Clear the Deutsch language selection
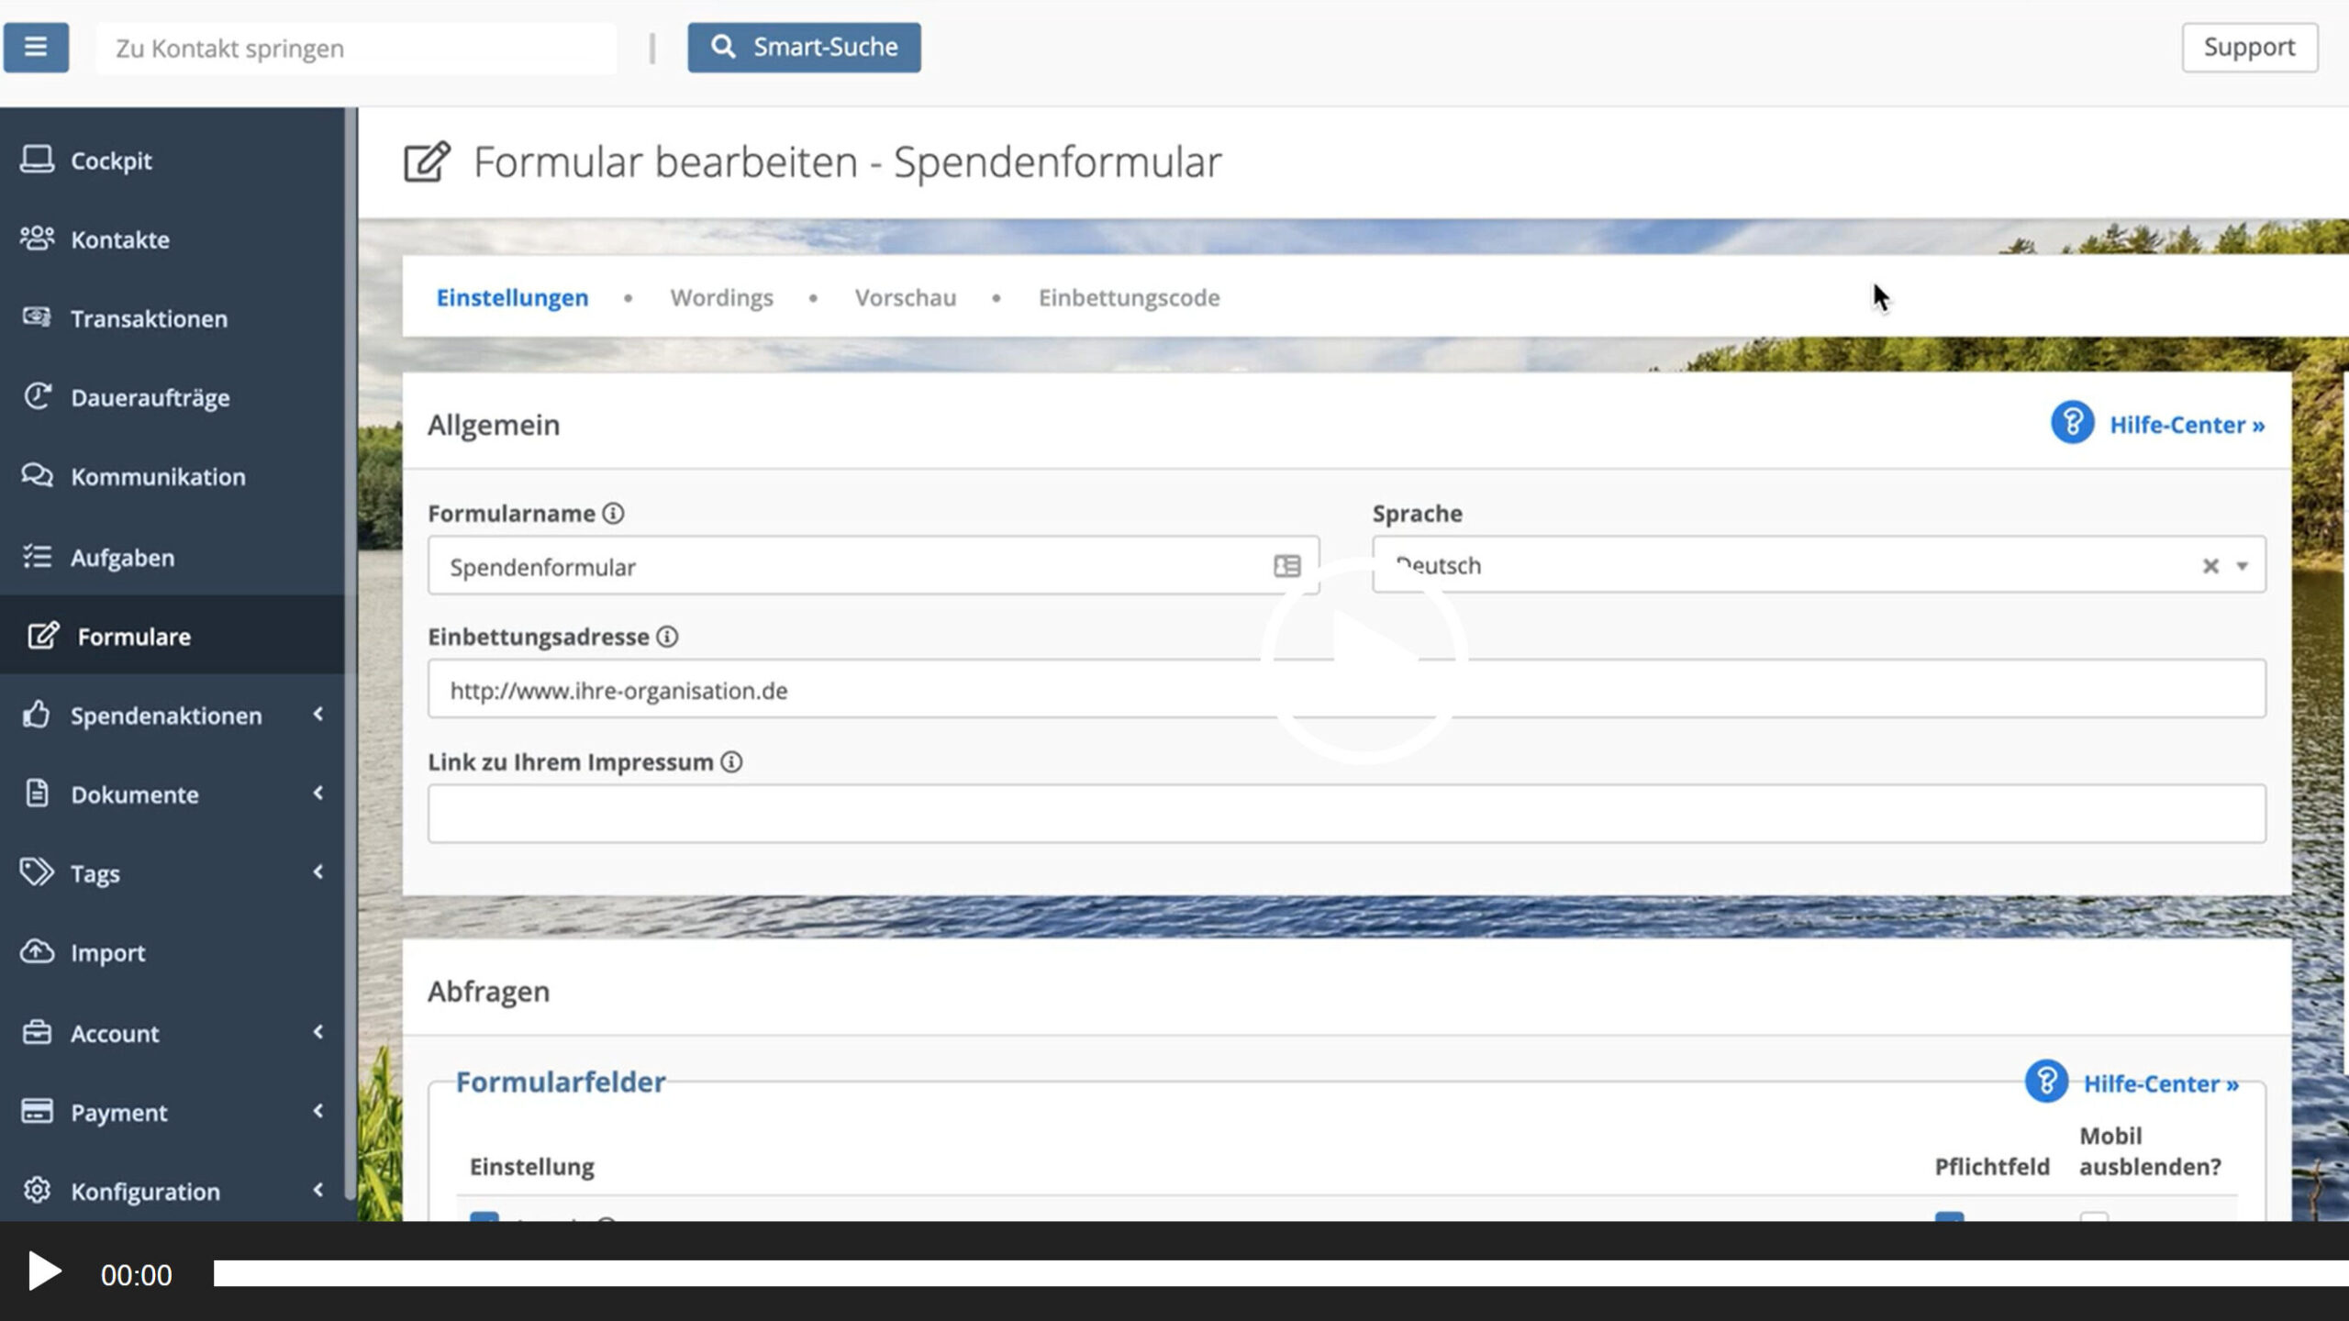 (2210, 566)
